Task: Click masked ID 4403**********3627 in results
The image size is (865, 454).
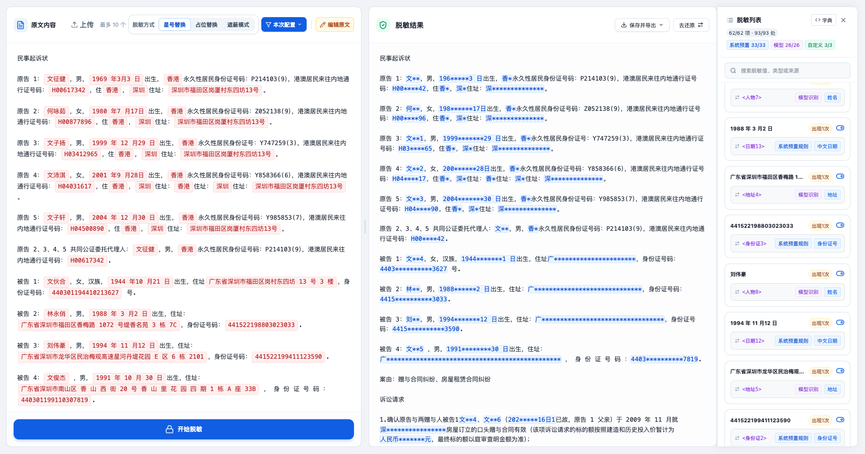Action: [x=413, y=269]
